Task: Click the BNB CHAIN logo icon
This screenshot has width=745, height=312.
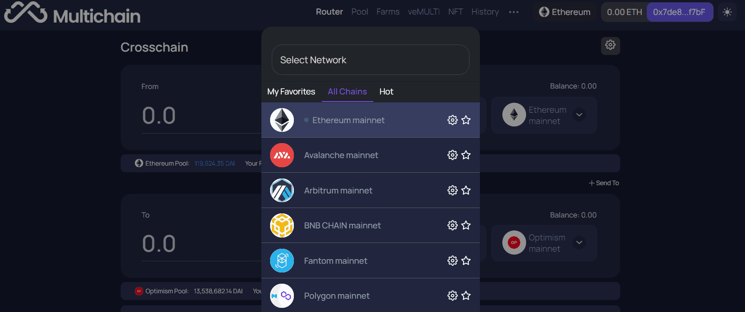Action: point(282,225)
